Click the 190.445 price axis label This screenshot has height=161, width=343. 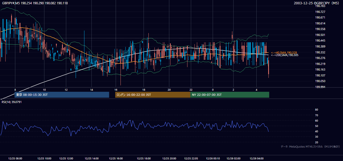coord(320,41)
